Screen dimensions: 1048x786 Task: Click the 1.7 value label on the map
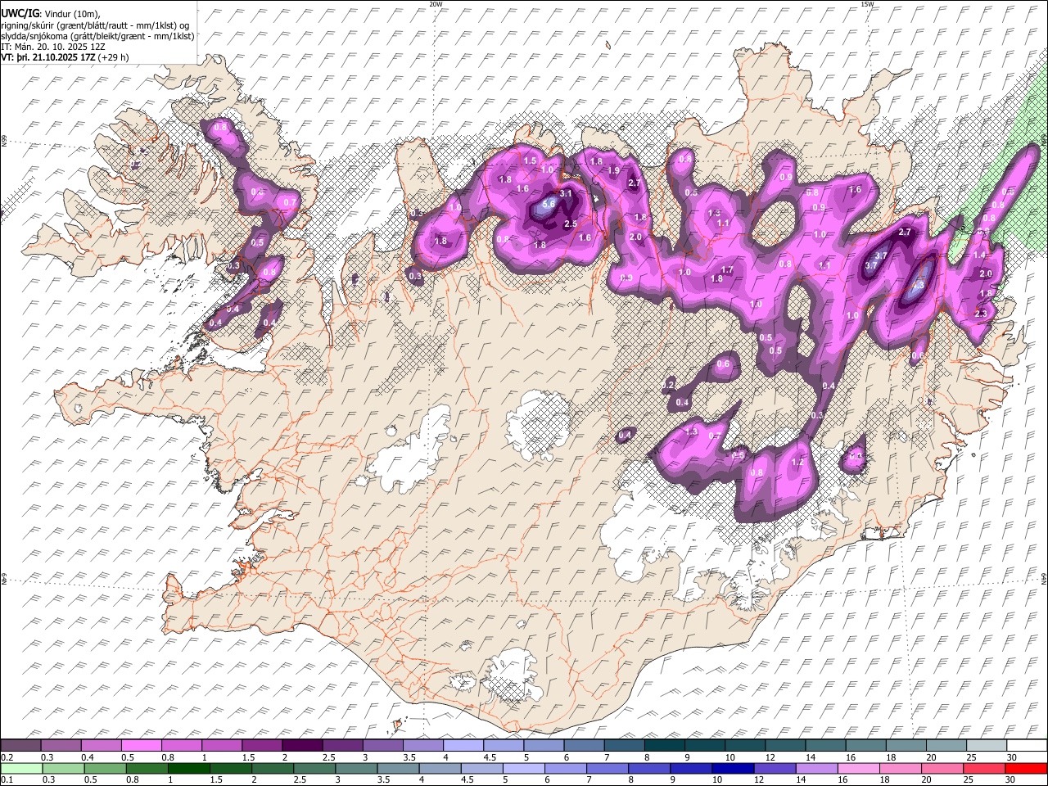(727, 270)
